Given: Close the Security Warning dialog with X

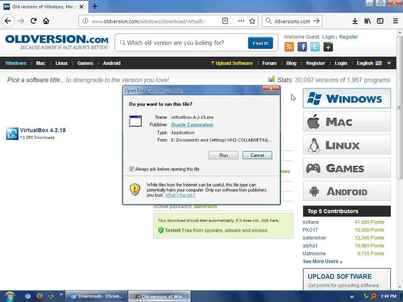Looking at the screenshot, I should click(271, 88).
